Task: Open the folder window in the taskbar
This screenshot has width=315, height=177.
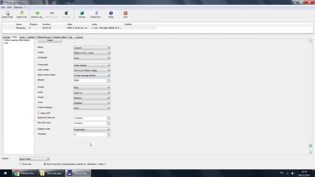Action: tap(51, 173)
